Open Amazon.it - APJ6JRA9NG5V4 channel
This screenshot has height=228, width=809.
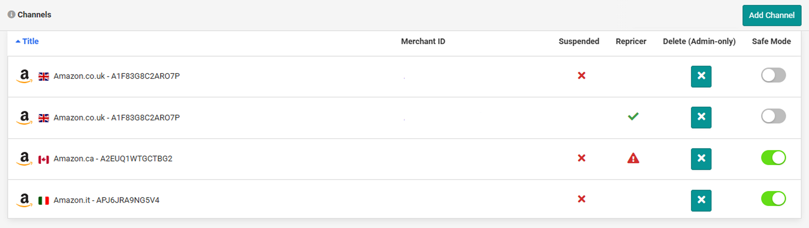(x=106, y=200)
